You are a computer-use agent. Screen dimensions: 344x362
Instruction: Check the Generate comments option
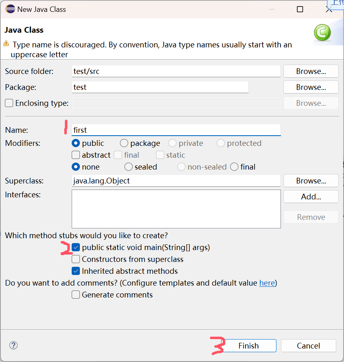click(76, 295)
